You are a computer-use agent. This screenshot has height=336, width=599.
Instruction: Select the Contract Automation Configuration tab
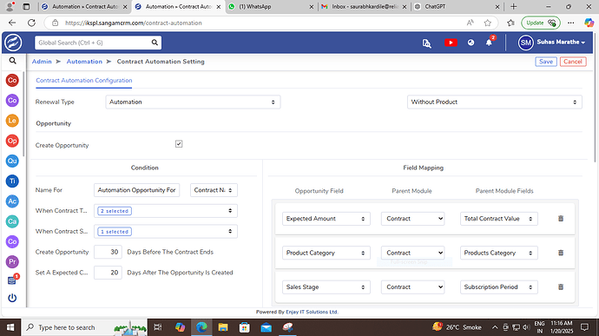tap(84, 80)
